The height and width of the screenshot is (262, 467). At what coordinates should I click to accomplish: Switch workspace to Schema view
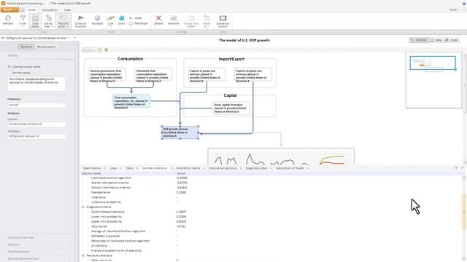(x=419, y=40)
